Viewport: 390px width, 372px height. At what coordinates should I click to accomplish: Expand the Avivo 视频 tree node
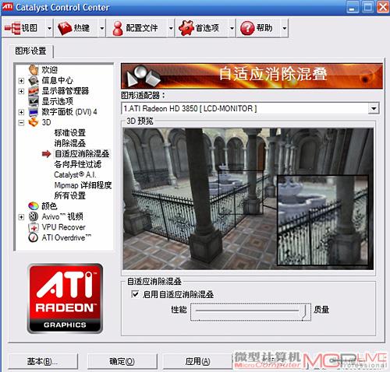pos(21,216)
